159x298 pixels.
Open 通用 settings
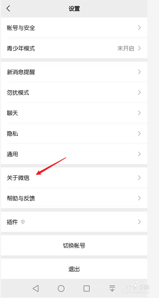74,154
